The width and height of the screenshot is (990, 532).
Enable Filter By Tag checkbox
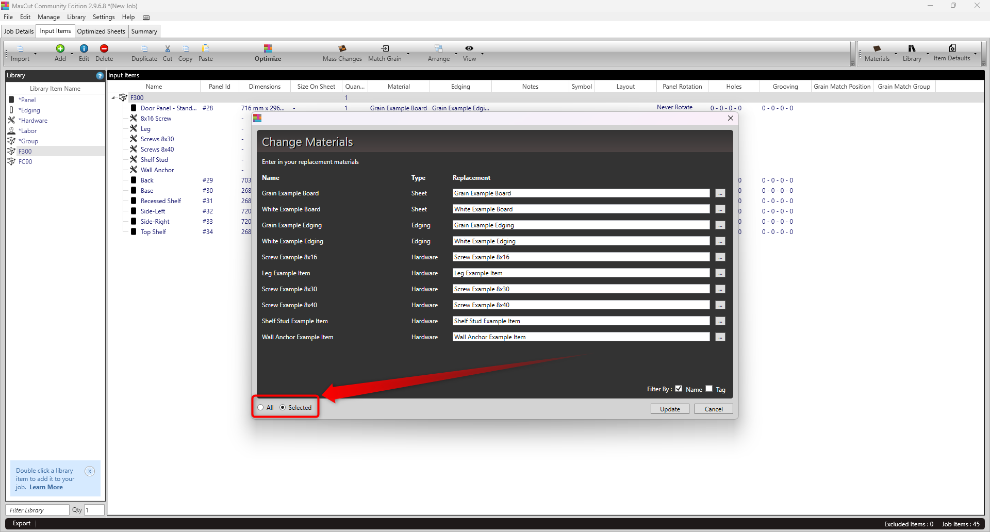[709, 389]
